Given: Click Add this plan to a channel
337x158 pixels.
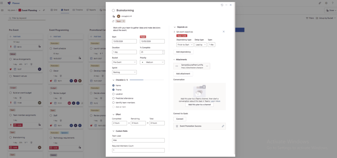Looking at the screenshot, I should click(199, 104).
